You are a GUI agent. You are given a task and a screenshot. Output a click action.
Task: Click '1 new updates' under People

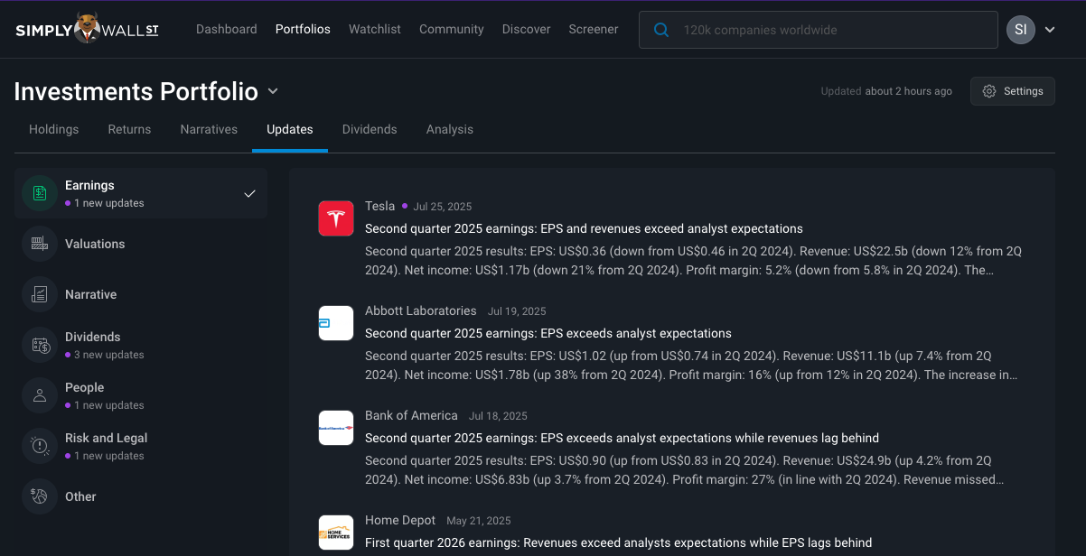click(109, 405)
